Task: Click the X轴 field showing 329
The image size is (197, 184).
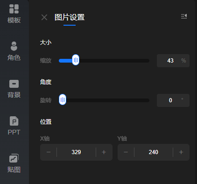Action: click(x=76, y=152)
